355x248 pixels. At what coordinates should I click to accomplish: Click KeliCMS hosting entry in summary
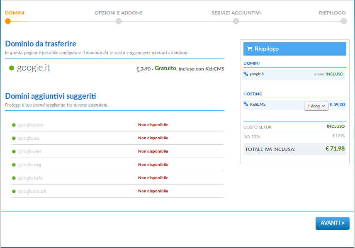(x=258, y=105)
